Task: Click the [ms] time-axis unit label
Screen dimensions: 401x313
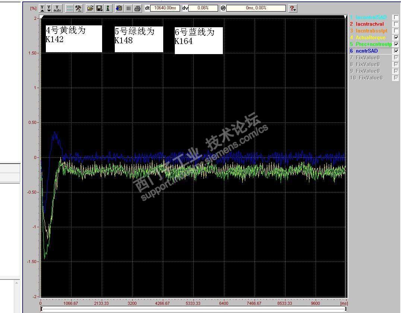Action: [344, 303]
